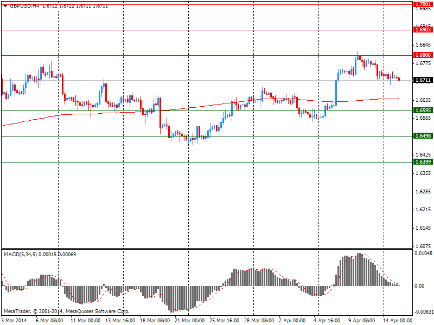Click the green 1.6595 support price label
Screen dimensions: 434x325
pyautogui.click(x=423, y=110)
